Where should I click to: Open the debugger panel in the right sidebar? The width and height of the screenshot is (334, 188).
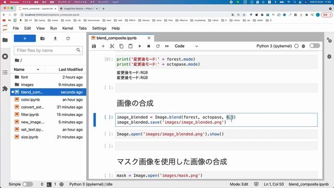329,56
